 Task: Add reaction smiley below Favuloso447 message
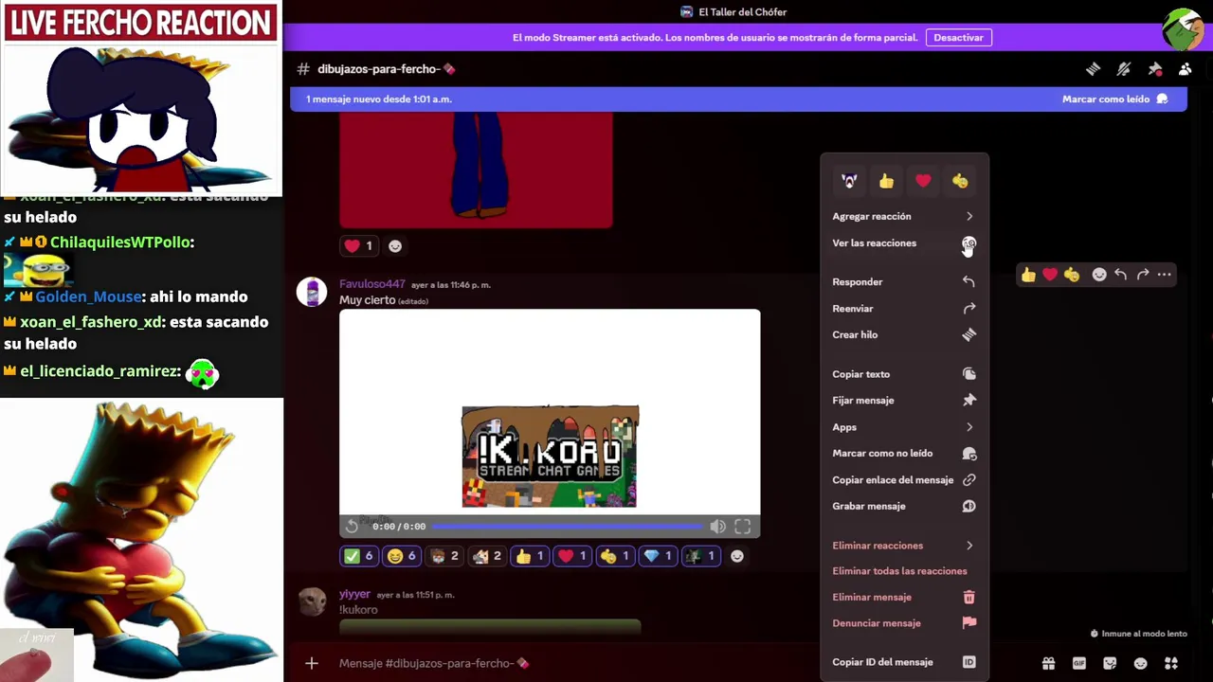[737, 556]
